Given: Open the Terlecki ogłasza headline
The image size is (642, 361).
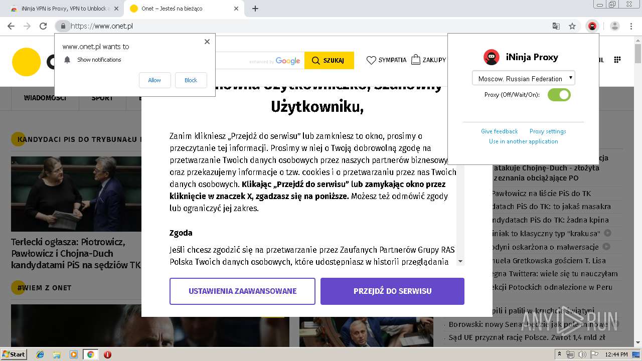Looking at the screenshot, I should point(76,254).
